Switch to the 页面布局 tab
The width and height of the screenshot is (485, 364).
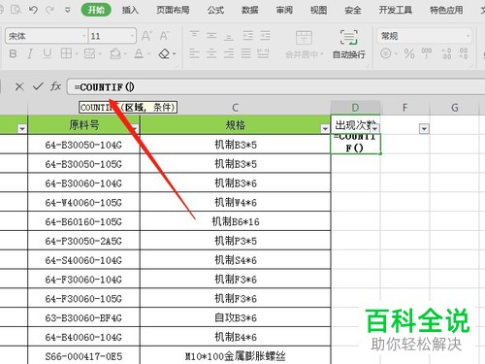(173, 10)
